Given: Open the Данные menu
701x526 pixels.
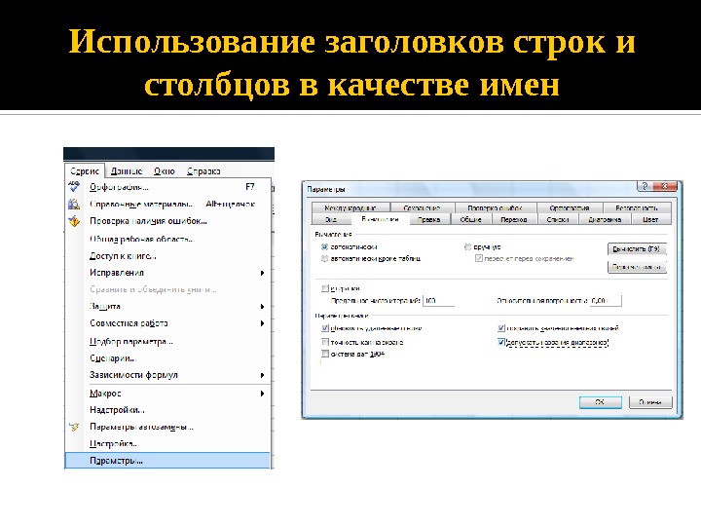Looking at the screenshot, I should click(127, 171).
